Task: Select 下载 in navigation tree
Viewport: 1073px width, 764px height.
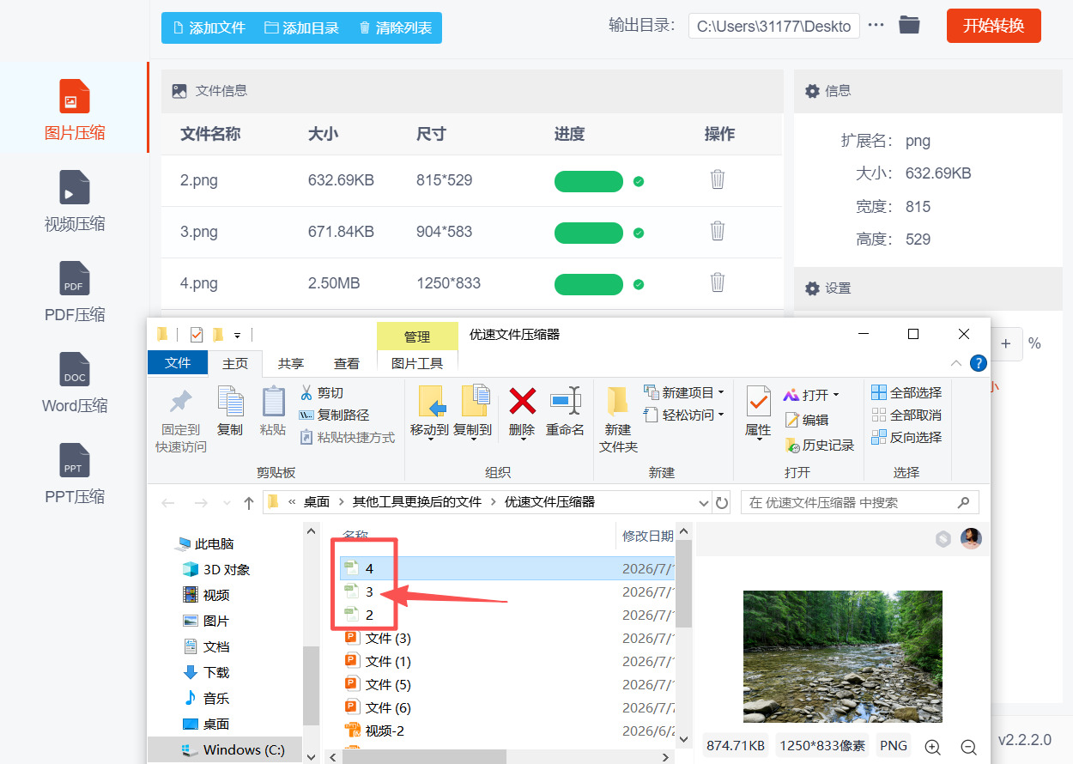Action: (x=205, y=672)
